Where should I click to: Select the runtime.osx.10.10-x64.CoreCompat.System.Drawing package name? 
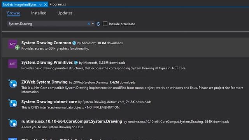point(72,121)
